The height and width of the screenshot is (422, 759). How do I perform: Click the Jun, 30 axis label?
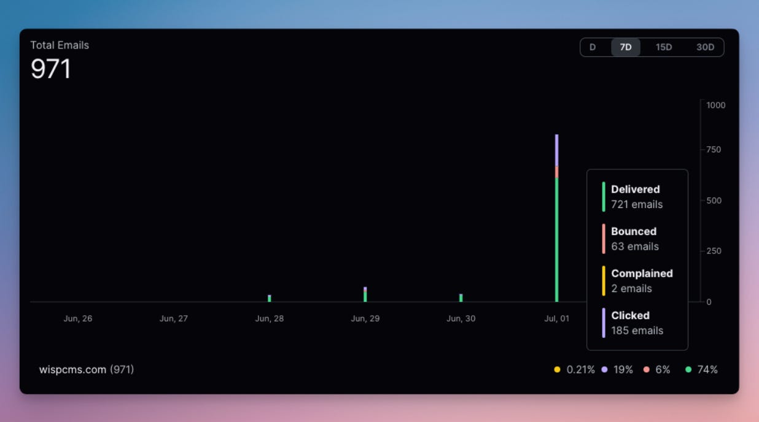461,318
